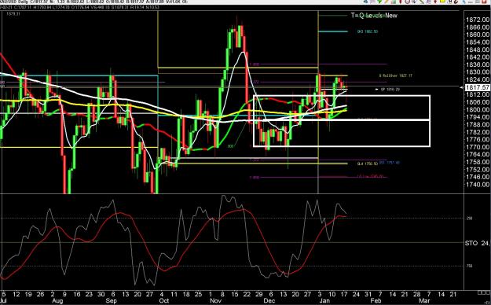The height and width of the screenshot is (305, 491).
Task: Click the date label 31 above Feb
Action: [368, 295]
